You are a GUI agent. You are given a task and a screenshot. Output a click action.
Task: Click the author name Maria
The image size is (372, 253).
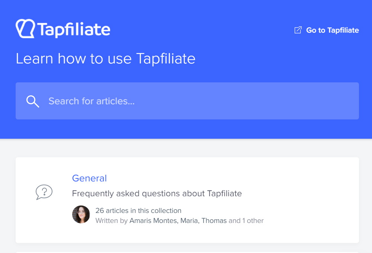189,221
